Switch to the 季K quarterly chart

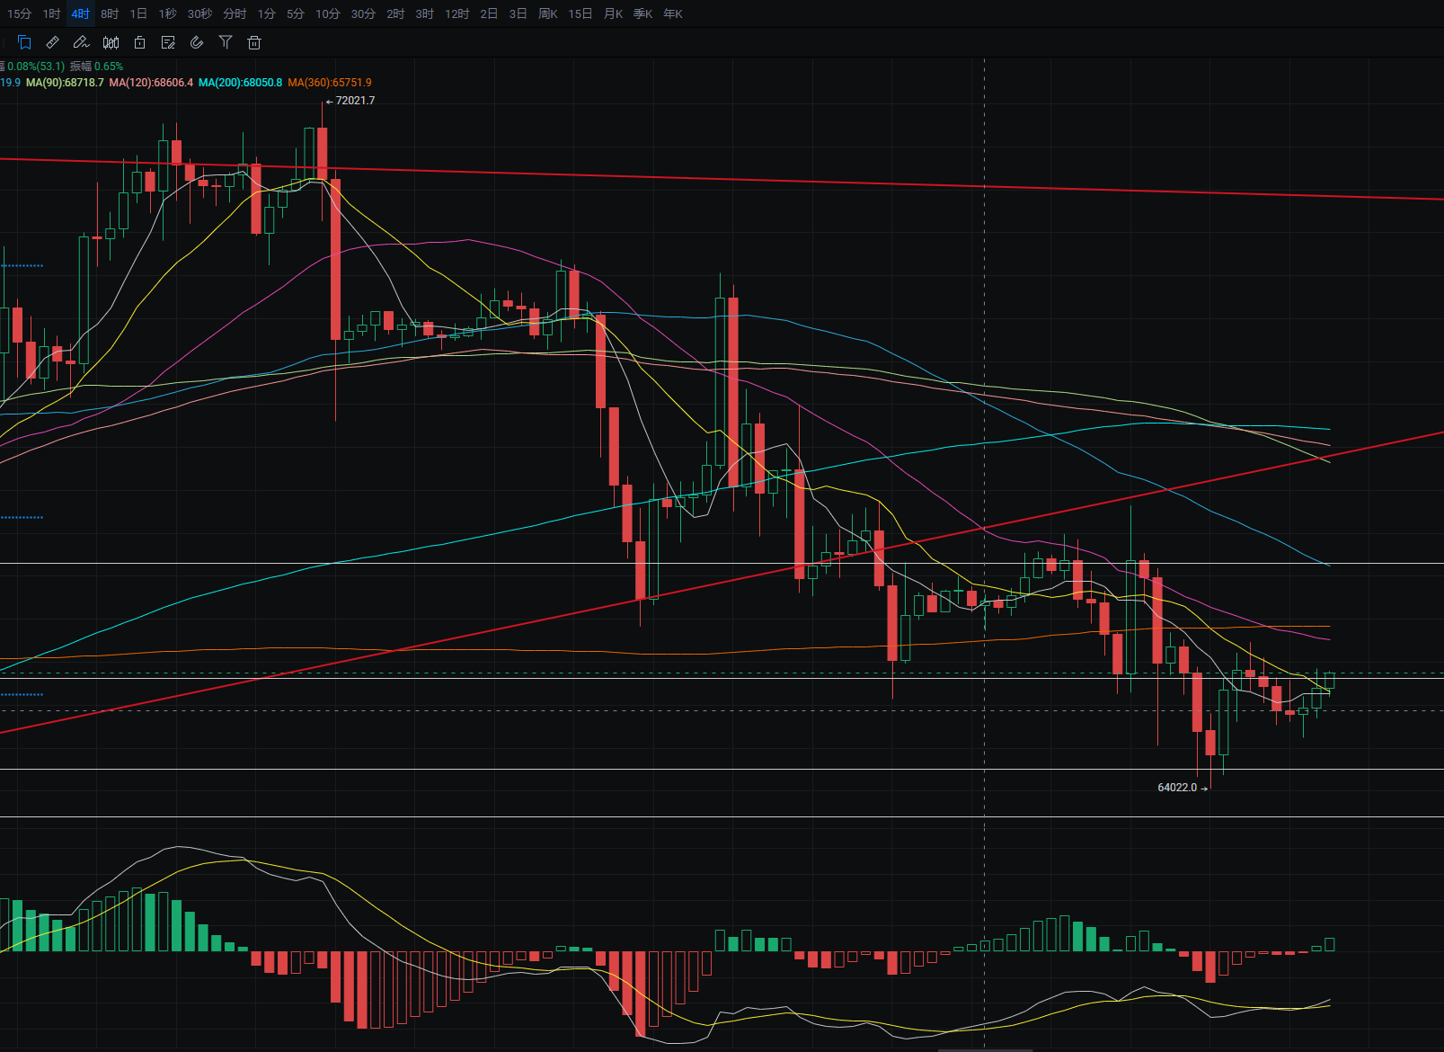[x=643, y=13]
